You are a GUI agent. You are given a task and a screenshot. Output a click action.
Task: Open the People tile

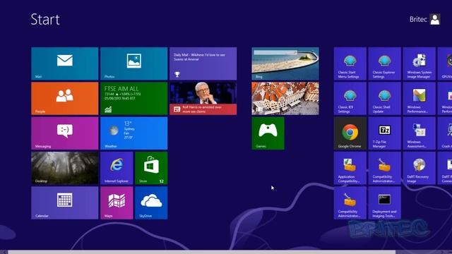[x=64, y=99]
